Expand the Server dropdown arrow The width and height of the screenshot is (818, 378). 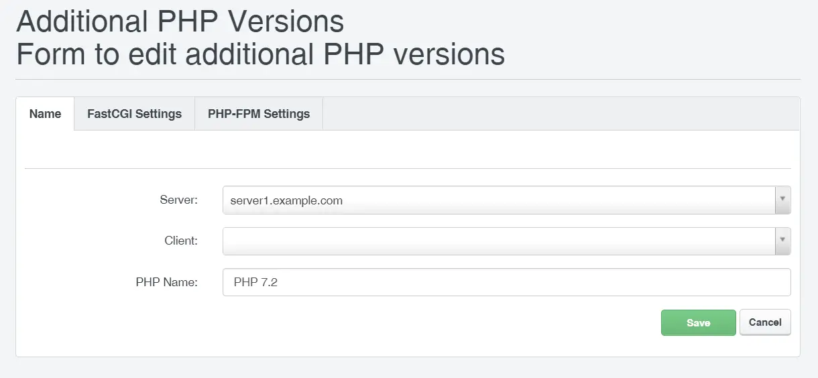[x=782, y=200]
